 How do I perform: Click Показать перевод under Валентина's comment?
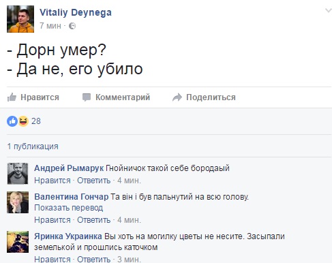click(x=69, y=208)
